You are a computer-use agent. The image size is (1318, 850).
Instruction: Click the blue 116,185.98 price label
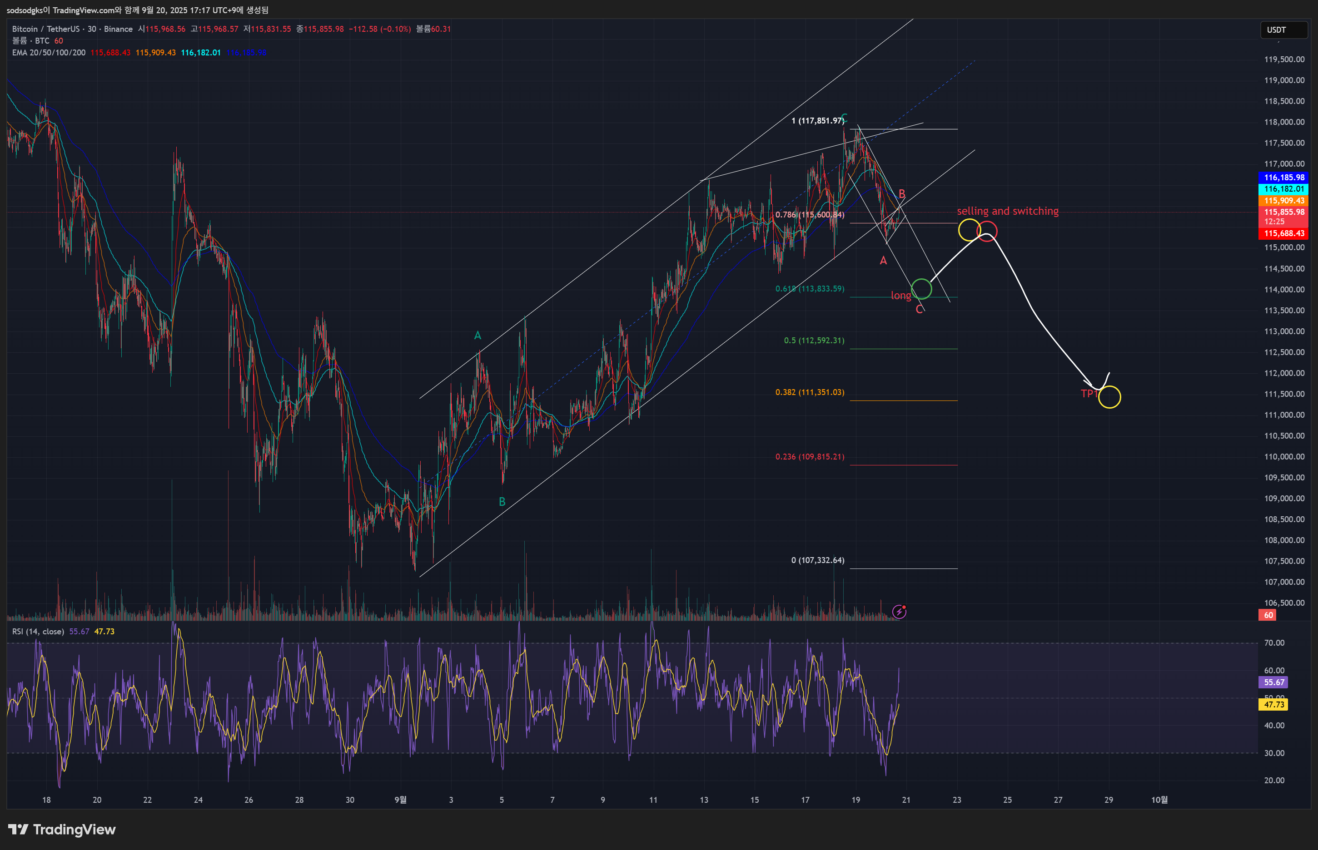click(x=1283, y=178)
